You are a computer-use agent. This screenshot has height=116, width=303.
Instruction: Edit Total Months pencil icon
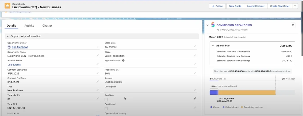[x=98, y=99]
